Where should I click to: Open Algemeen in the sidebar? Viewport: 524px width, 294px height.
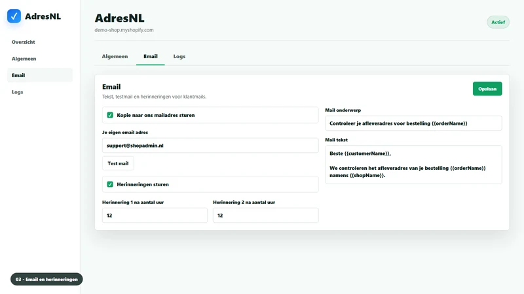(x=24, y=59)
